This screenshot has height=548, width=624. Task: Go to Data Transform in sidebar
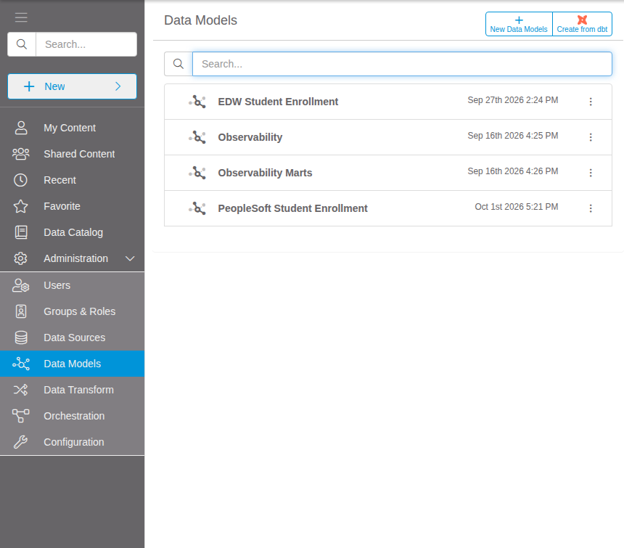pos(72,390)
